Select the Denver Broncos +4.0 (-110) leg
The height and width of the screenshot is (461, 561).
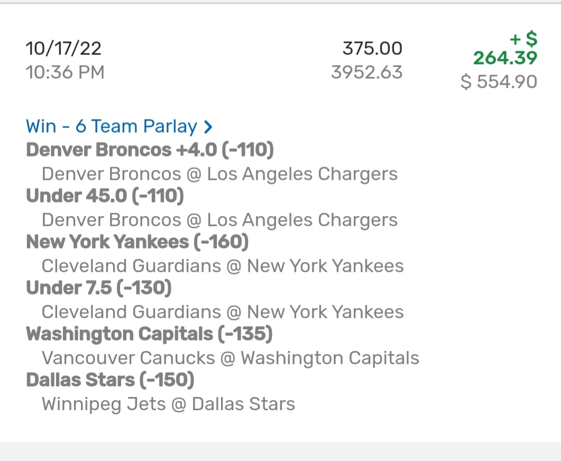(150, 150)
